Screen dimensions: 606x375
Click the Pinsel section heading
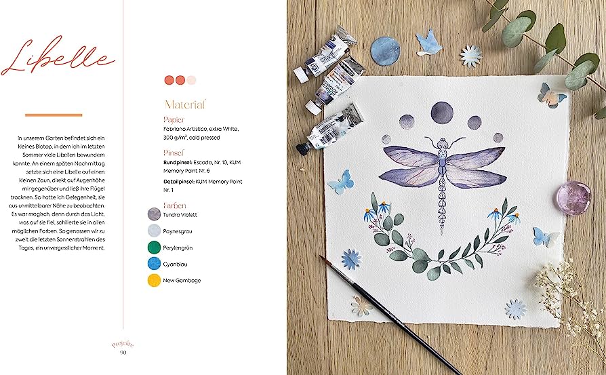[x=174, y=153]
